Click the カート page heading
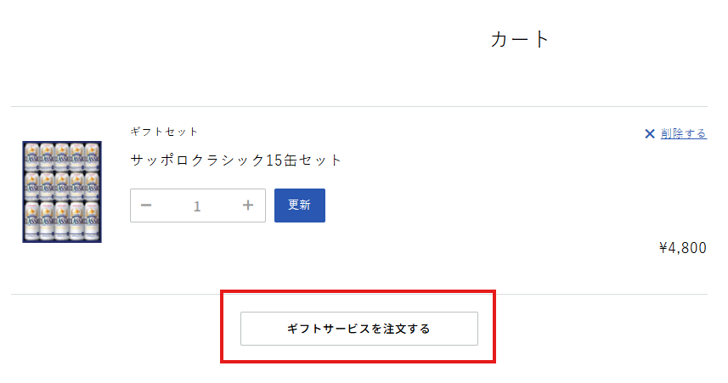Screen dimensions: 728x383 520,39
